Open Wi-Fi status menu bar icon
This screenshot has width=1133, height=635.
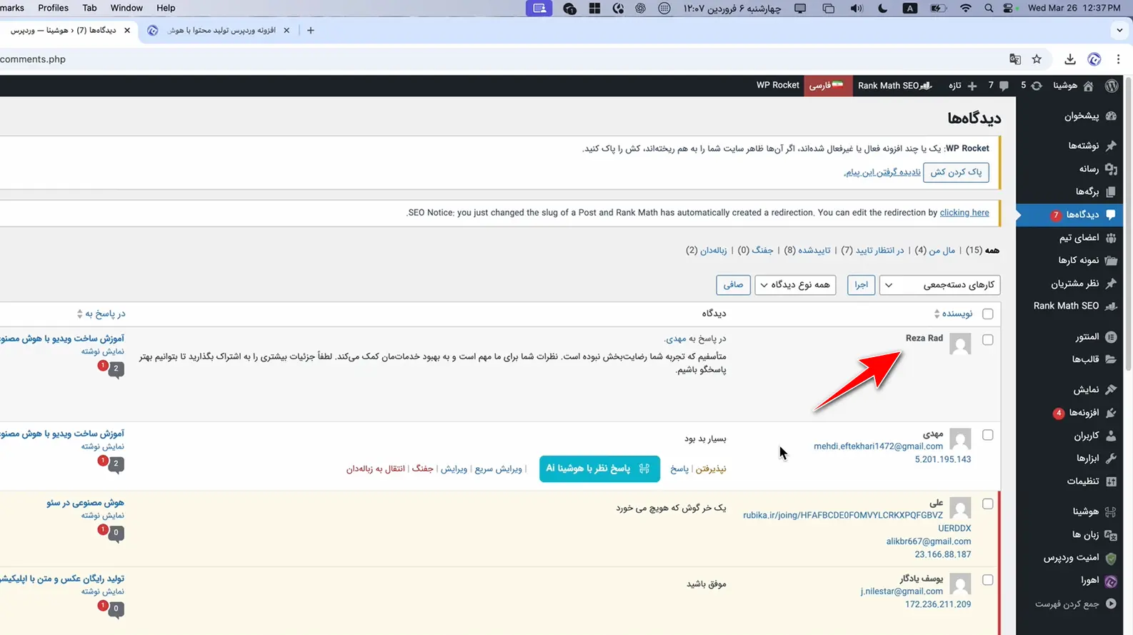965,8
